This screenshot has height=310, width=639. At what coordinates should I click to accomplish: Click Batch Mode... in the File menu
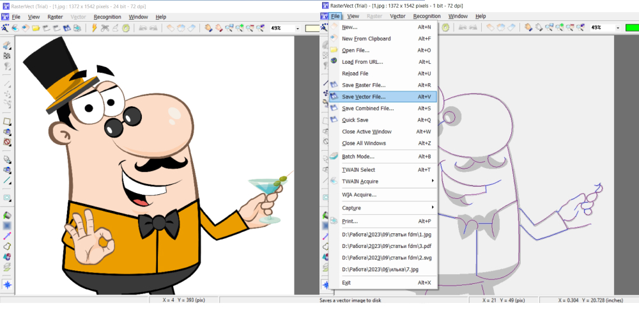(x=358, y=157)
